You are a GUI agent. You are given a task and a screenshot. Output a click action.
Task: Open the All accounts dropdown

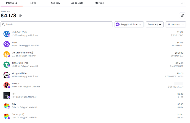tap(176, 24)
